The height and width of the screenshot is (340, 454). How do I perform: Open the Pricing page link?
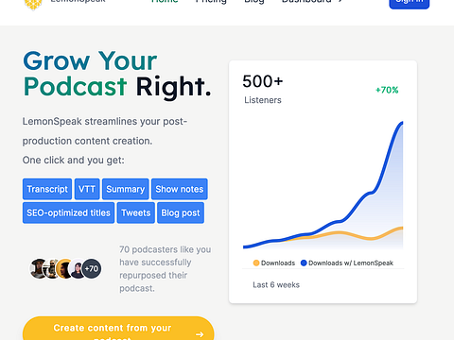(x=211, y=2)
